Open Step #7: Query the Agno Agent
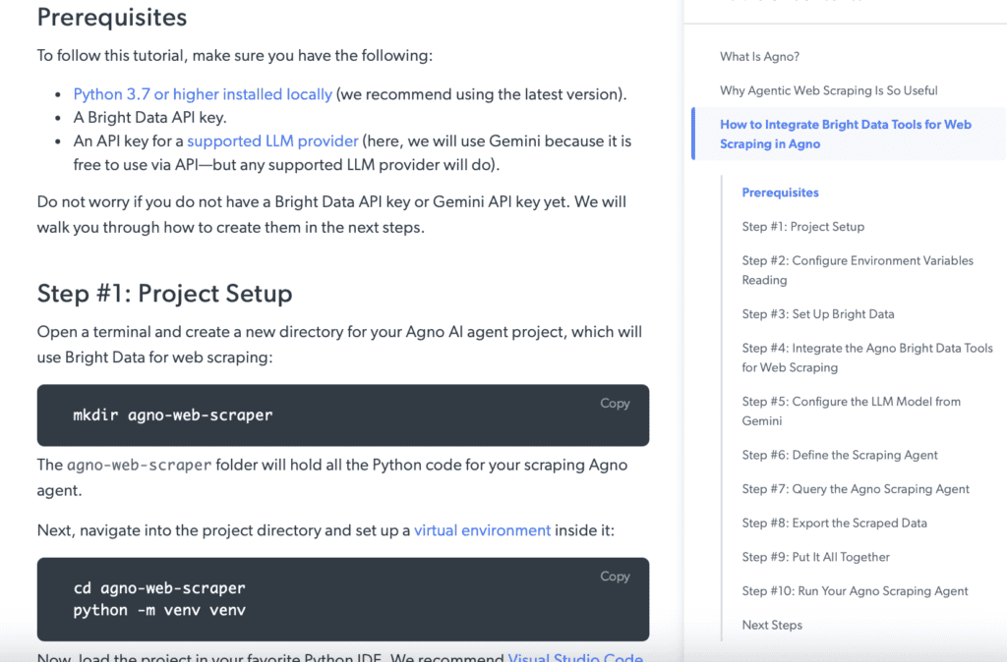Viewport: 1007px width, 662px height. [x=855, y=489]
